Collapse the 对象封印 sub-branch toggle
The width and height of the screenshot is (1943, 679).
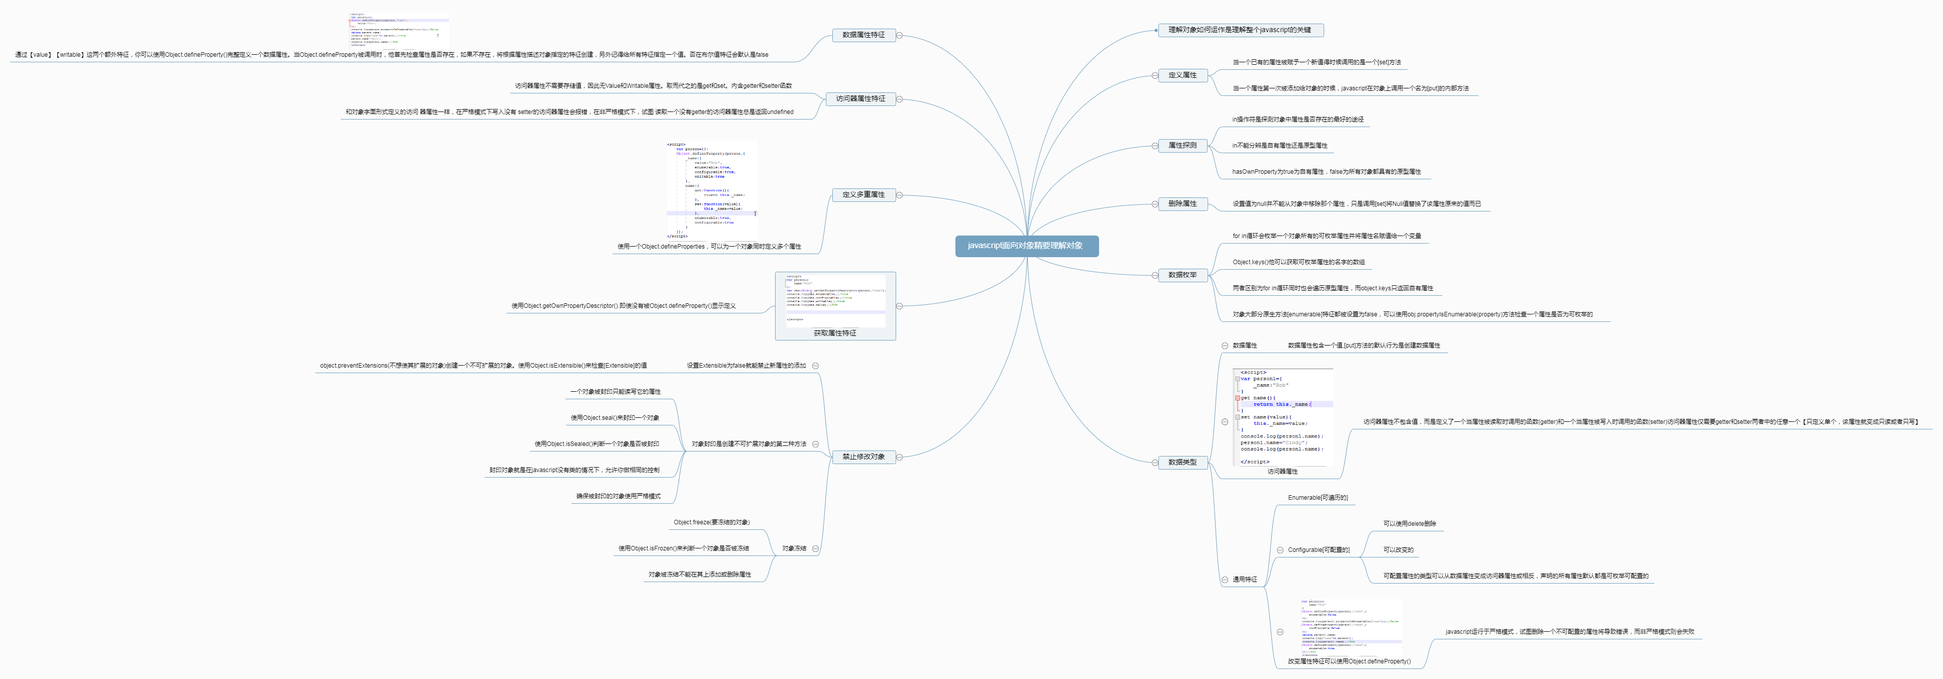[x=815, y=444]
